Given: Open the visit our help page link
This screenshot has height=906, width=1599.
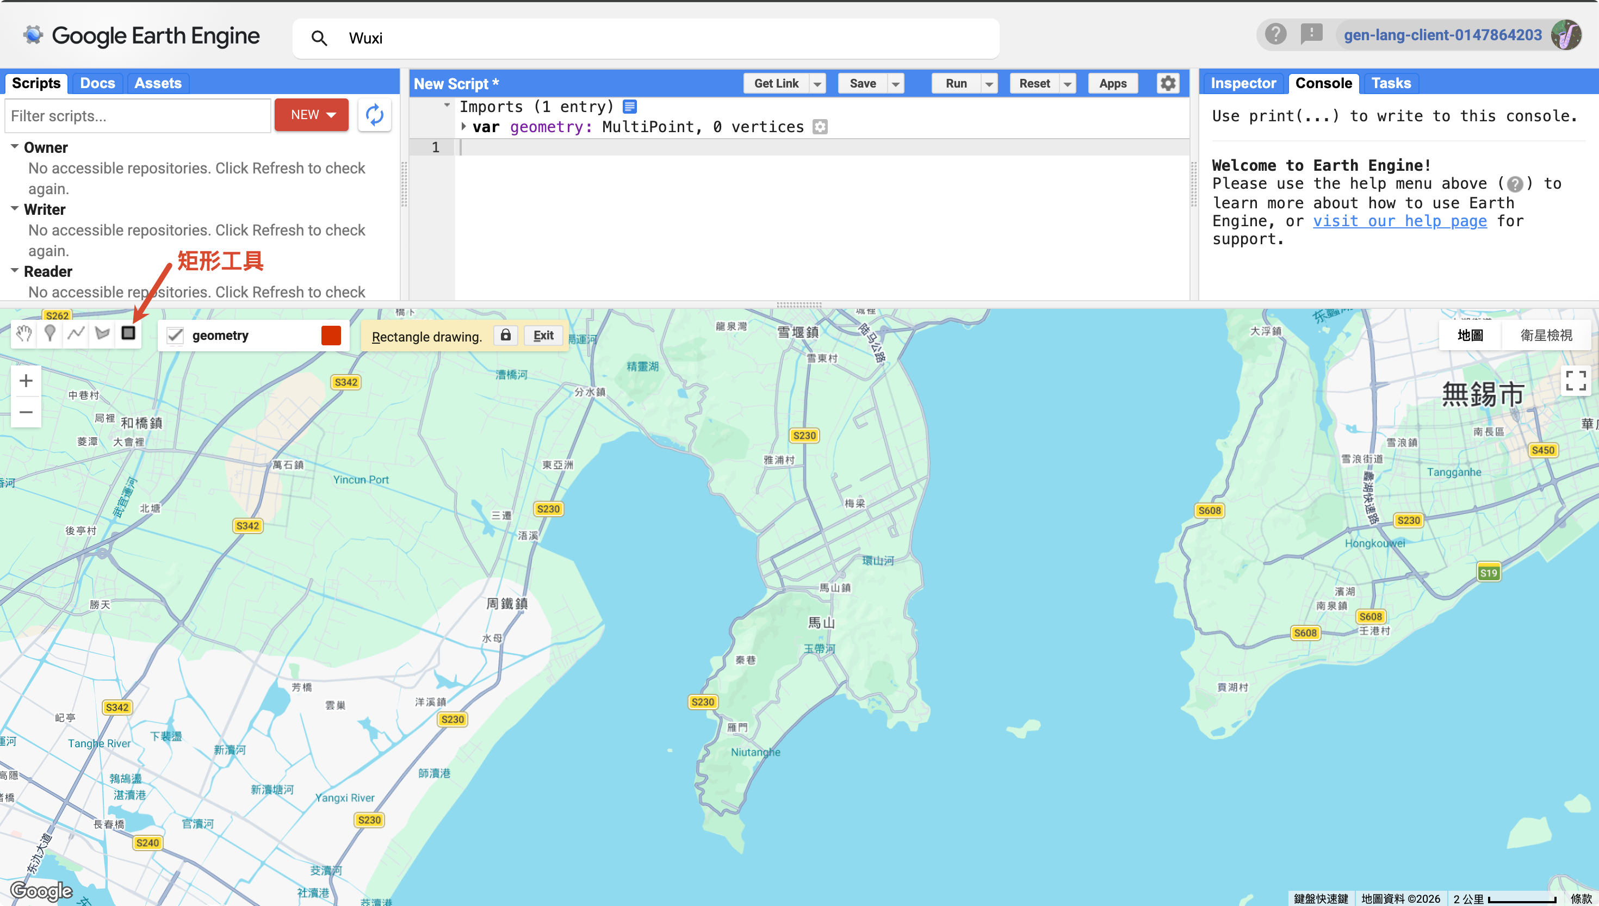Looking at the screenshot, I should click(1400, 221).
